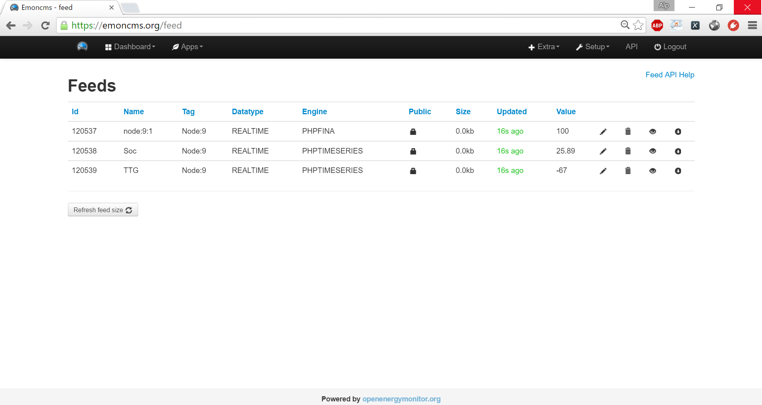
Task: Edit the Soc feed using its pencil icon
Action: [x=603, y=151]
